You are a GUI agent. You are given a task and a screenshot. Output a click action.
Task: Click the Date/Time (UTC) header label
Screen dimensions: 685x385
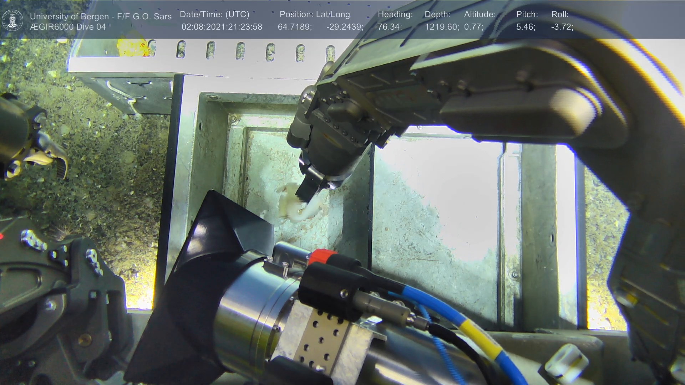[x=214, y=15]
